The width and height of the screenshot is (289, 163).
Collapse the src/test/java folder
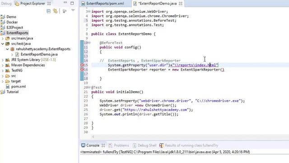3,44
